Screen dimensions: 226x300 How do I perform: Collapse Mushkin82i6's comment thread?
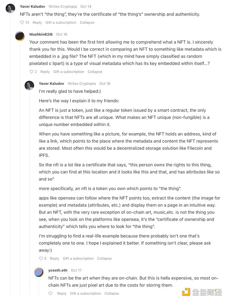pyautogui.click(x=95, y=72)
